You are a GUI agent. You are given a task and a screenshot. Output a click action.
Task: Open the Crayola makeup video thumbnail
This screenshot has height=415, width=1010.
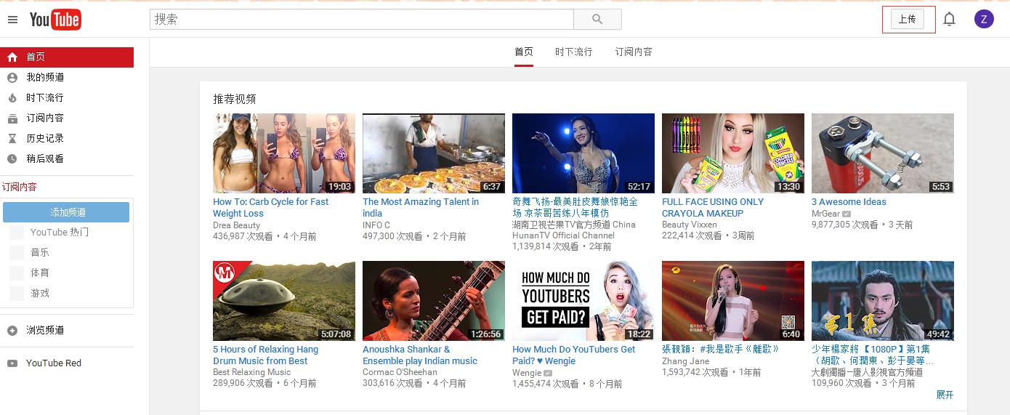coord(733,153)
